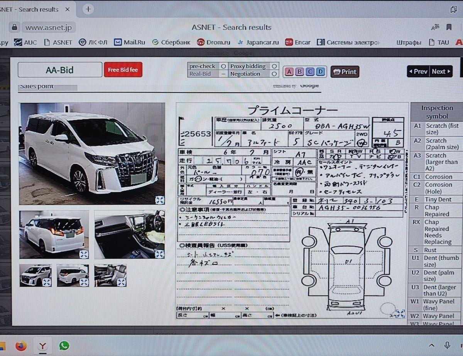Open WhatsApp from the taskbar
The image size is (463, 356).
[64, 346]
